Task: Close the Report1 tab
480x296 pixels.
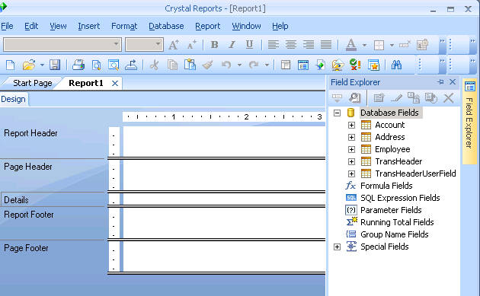Action: coord(115,83)
